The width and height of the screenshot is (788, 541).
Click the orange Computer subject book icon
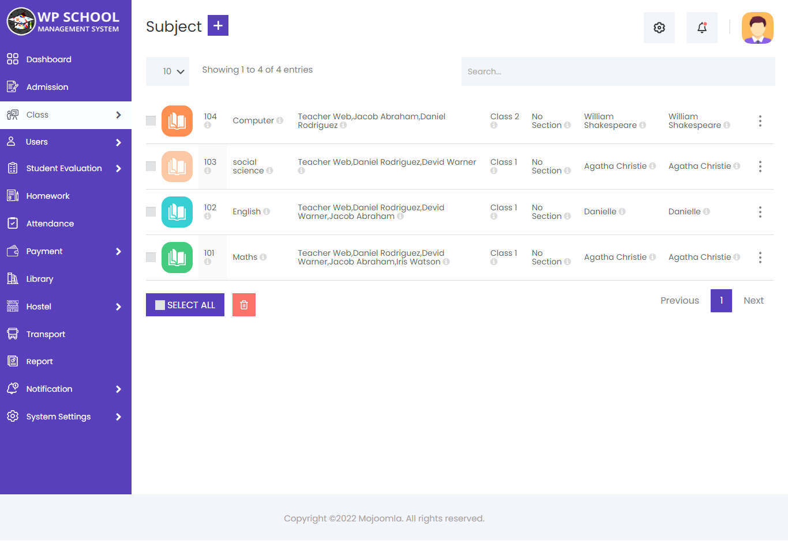(177, 121)
